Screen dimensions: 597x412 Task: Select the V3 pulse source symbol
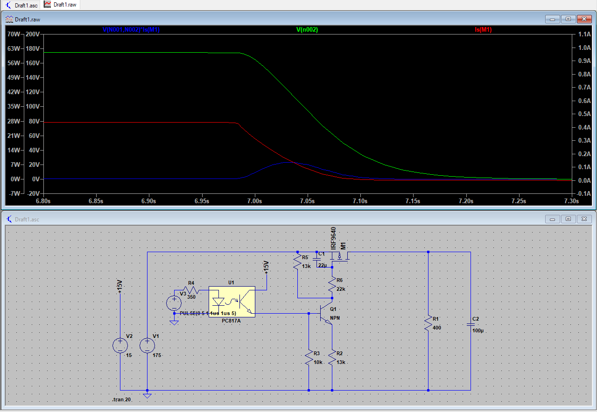(x=174, y=304)
